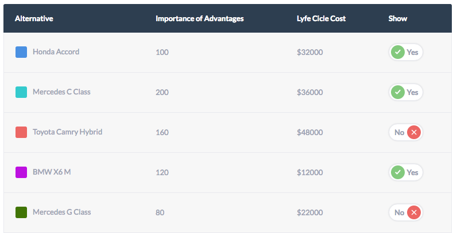Click the red X icon for Toyota Camry Hybrid
Screen dimensions: 453x233
click(x=414, y=132)
